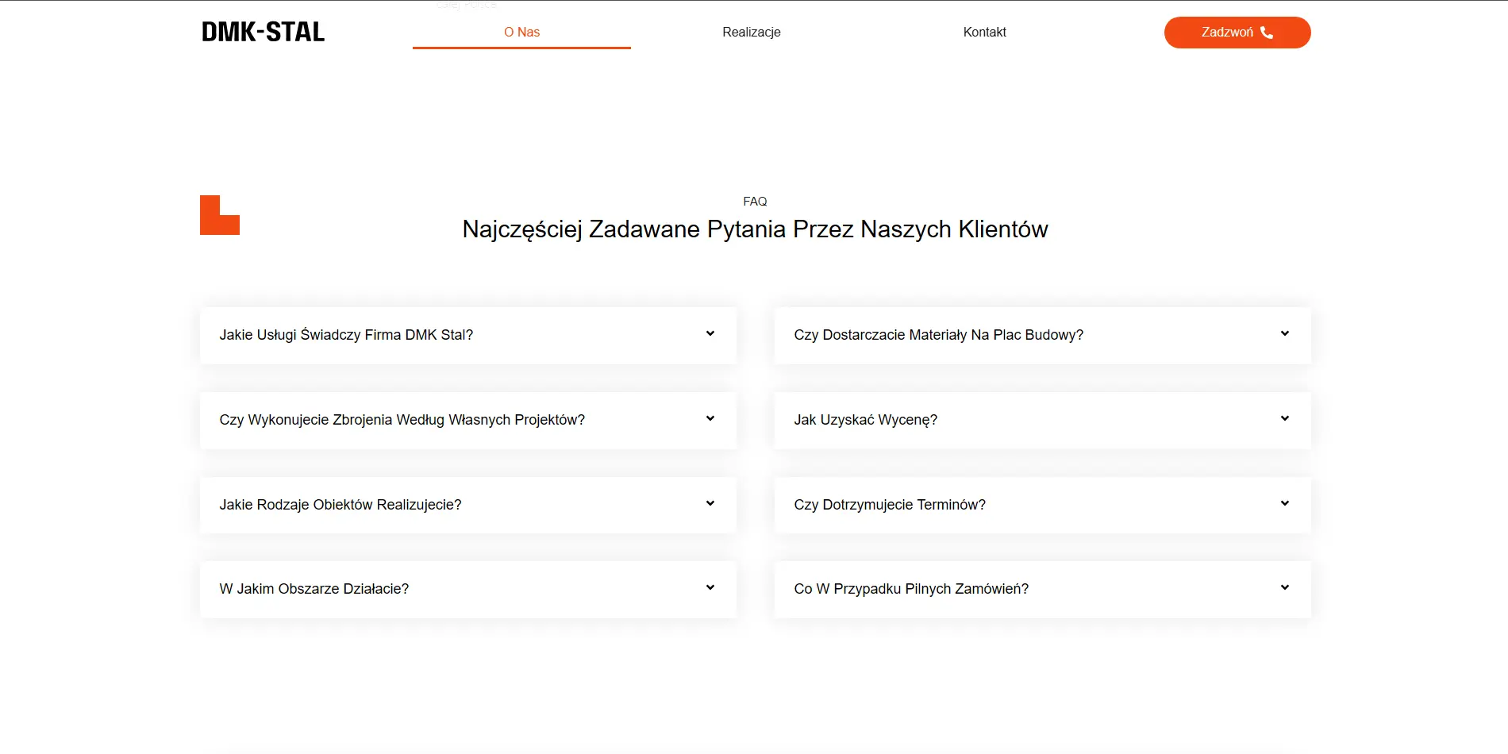Expand chevron for Jakie Usługi Świadczy question
This screenshot has width=1508, height=754.
coord(710,333)
